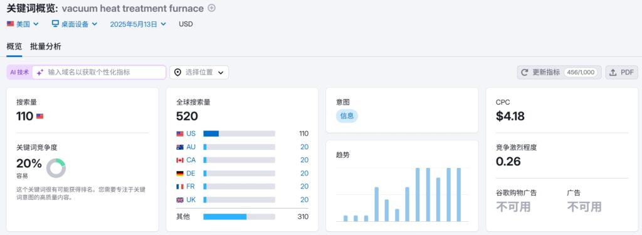Focus the 输入域名以获取个性化指标 input field
The width and height of the screenshot is (642, 235).
(99, 73)
